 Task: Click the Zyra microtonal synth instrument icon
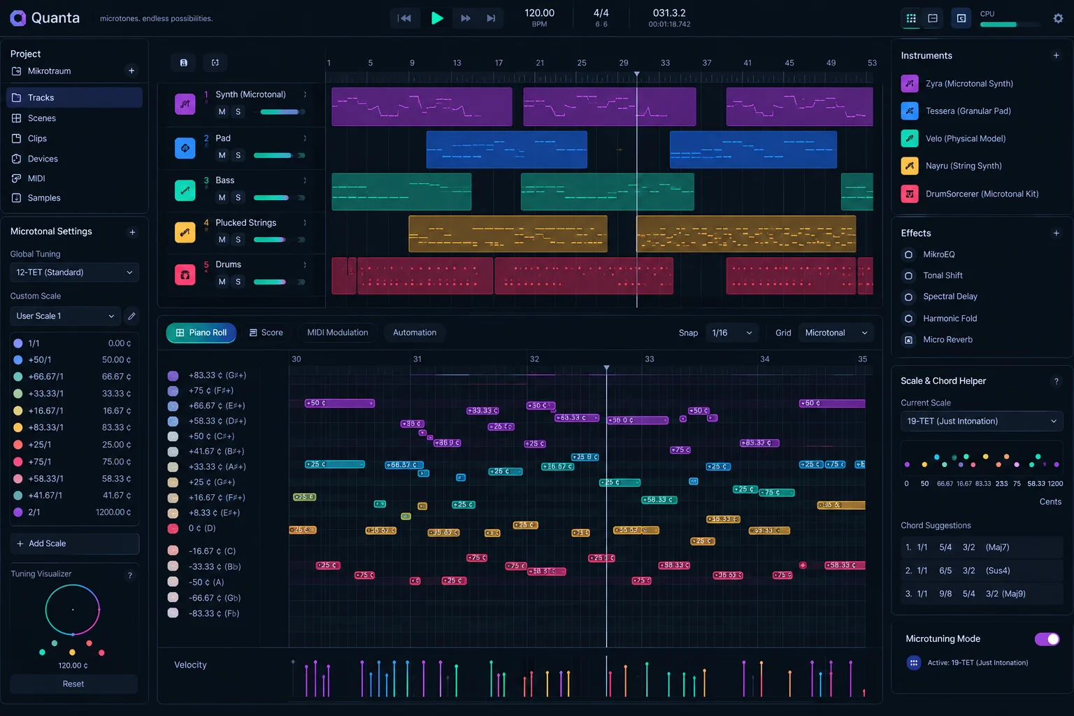(910, 83)
